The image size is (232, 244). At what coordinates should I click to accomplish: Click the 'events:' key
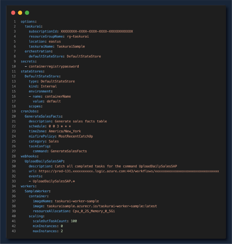(36, 176)
